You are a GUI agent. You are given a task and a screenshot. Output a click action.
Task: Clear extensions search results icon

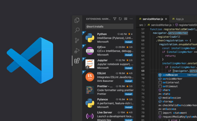[125, 19]
